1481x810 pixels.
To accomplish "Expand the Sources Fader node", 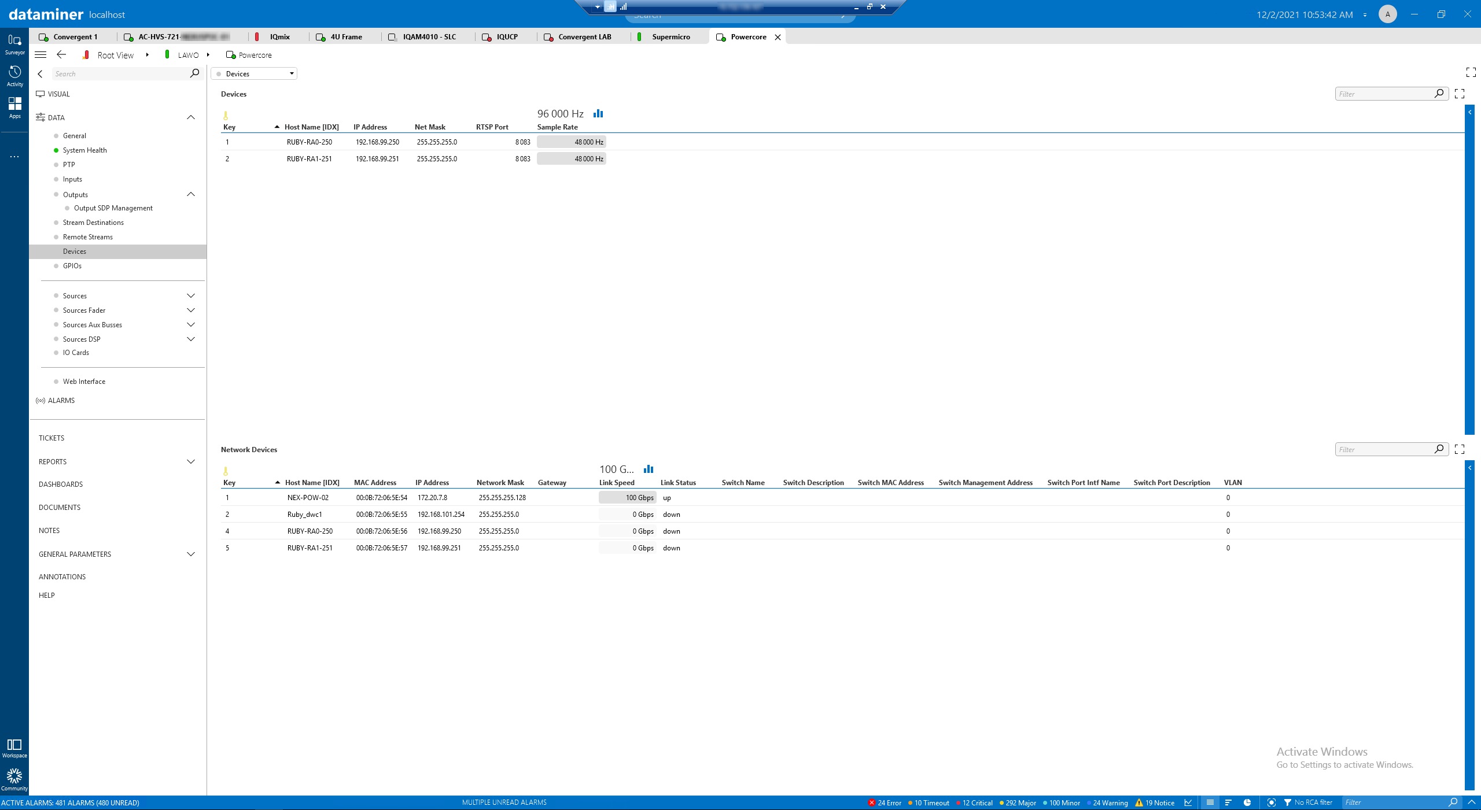I will click(191, 310).
